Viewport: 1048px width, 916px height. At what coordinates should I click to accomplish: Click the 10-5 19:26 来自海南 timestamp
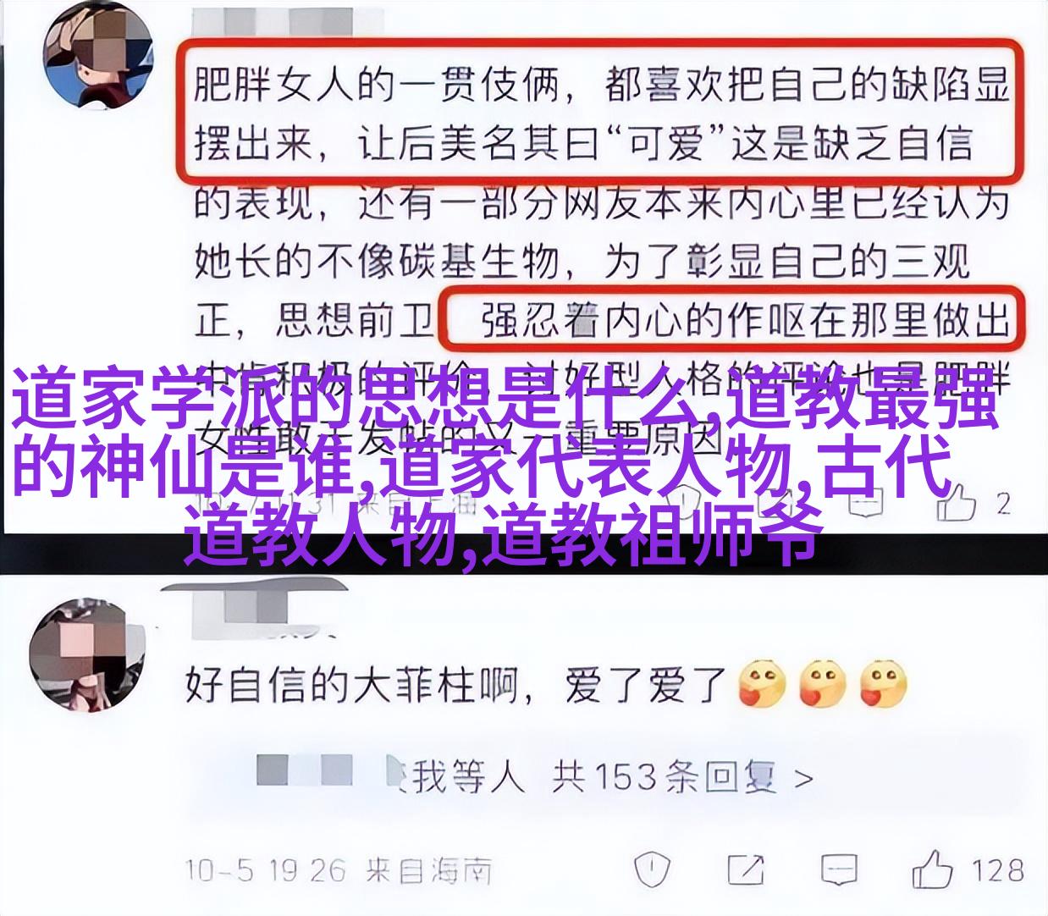(339, 869)
